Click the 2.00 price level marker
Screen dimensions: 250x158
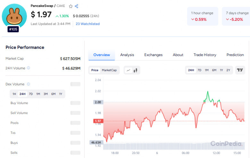[x=98, y=102]
